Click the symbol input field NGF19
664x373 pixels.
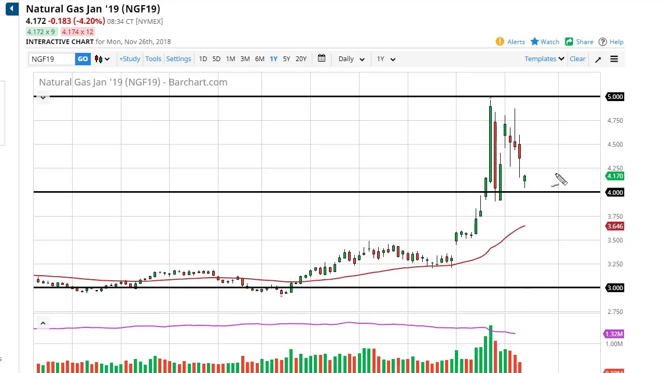tap(52, 59)
